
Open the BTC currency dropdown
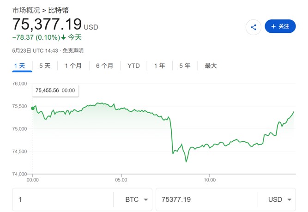137,200
